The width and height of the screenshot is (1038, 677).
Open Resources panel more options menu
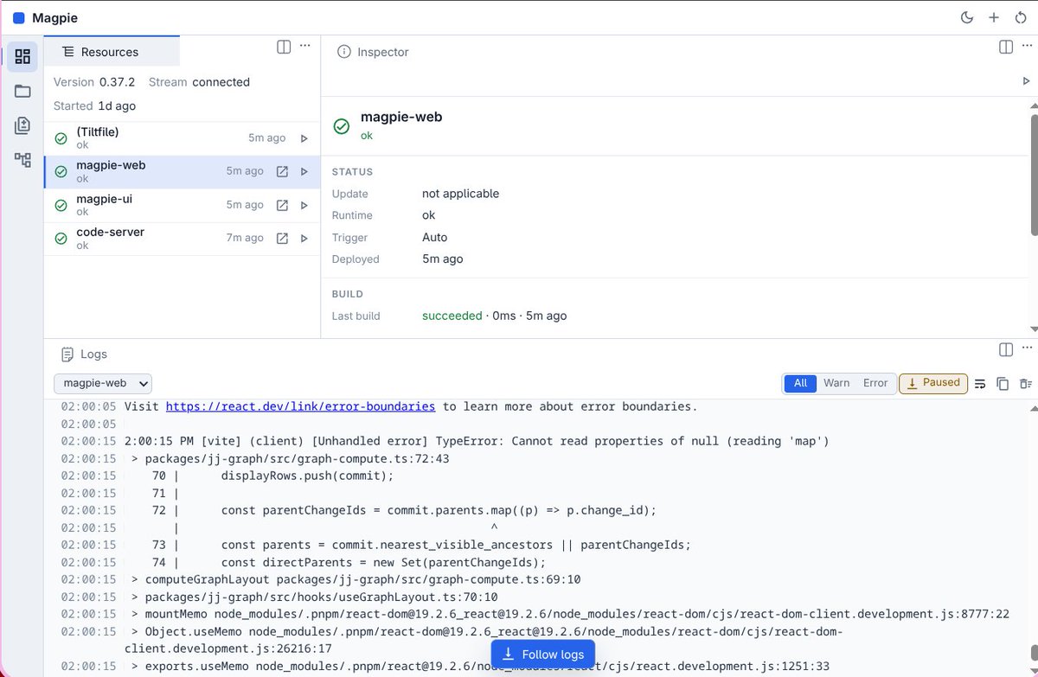(x=304, y=47)
